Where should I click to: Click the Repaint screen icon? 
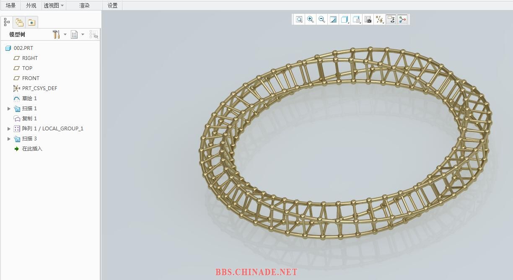(333, 19)
